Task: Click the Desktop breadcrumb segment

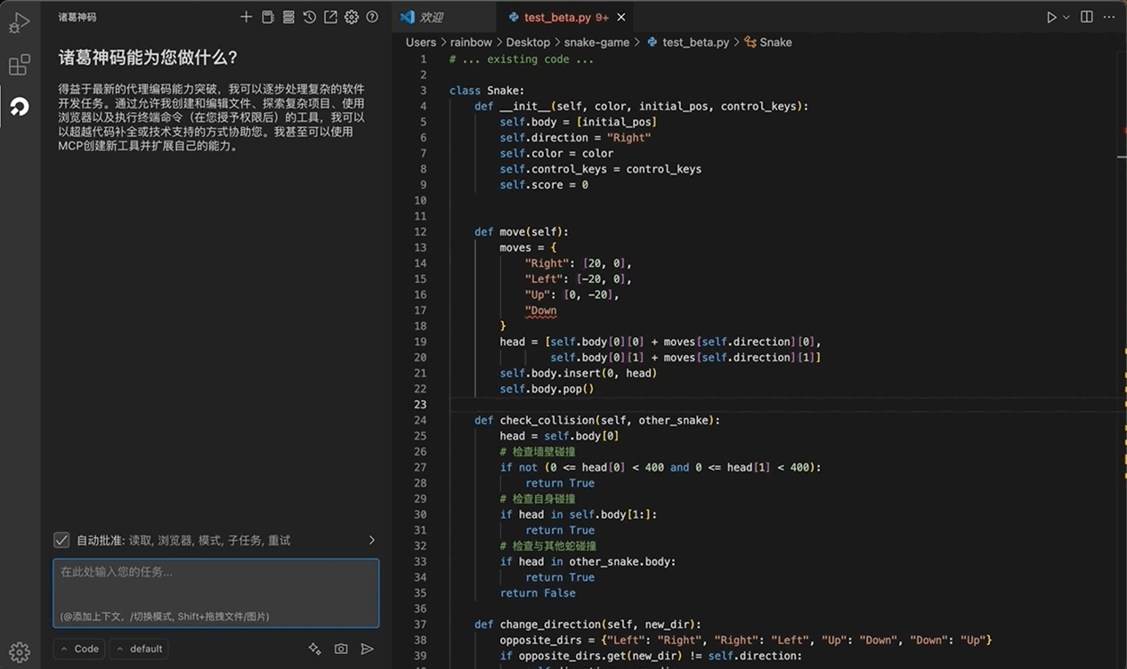Action: pos(528,42)
